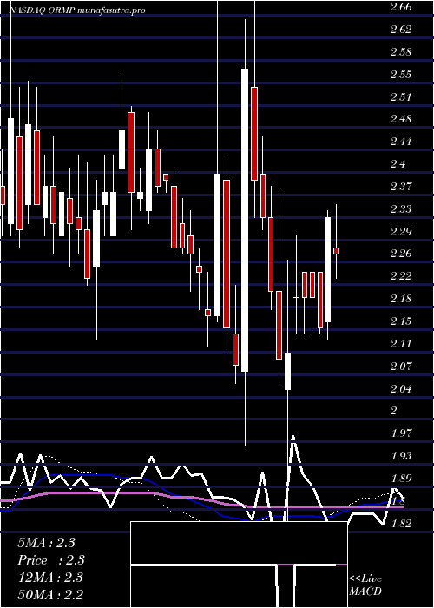Click the 2.58 price axis label
This screenshot has height=608, width=434.
pyautogui.click(x=401, y=51)
